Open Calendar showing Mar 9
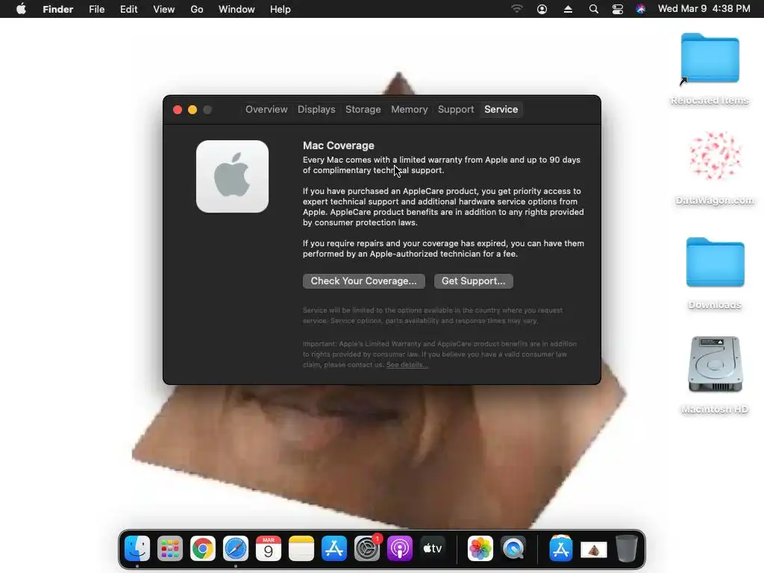The height and width of the screenshot is (573, 764). [x=269, y=548]
